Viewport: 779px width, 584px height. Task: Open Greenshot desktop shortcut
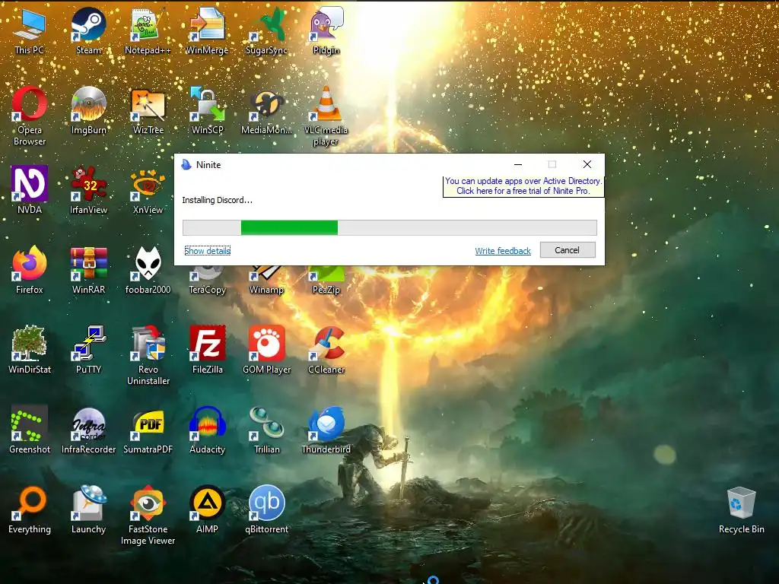30,430
